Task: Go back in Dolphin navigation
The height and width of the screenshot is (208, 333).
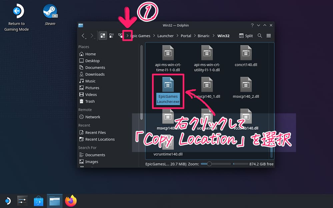Action: click(x=83, y=36)
